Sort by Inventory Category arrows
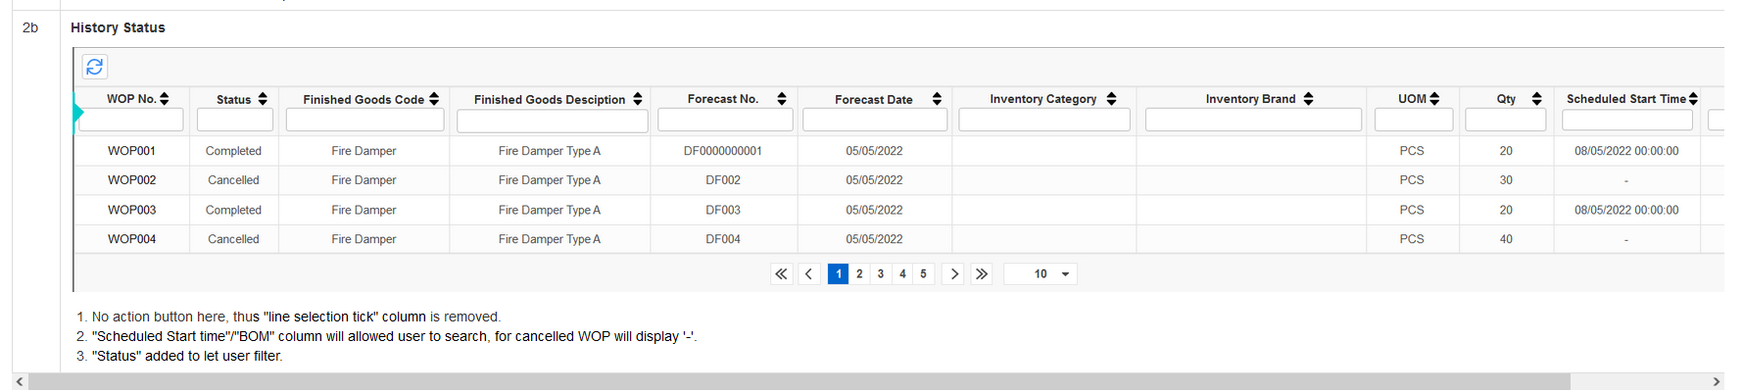 [x=1111, y=99]
